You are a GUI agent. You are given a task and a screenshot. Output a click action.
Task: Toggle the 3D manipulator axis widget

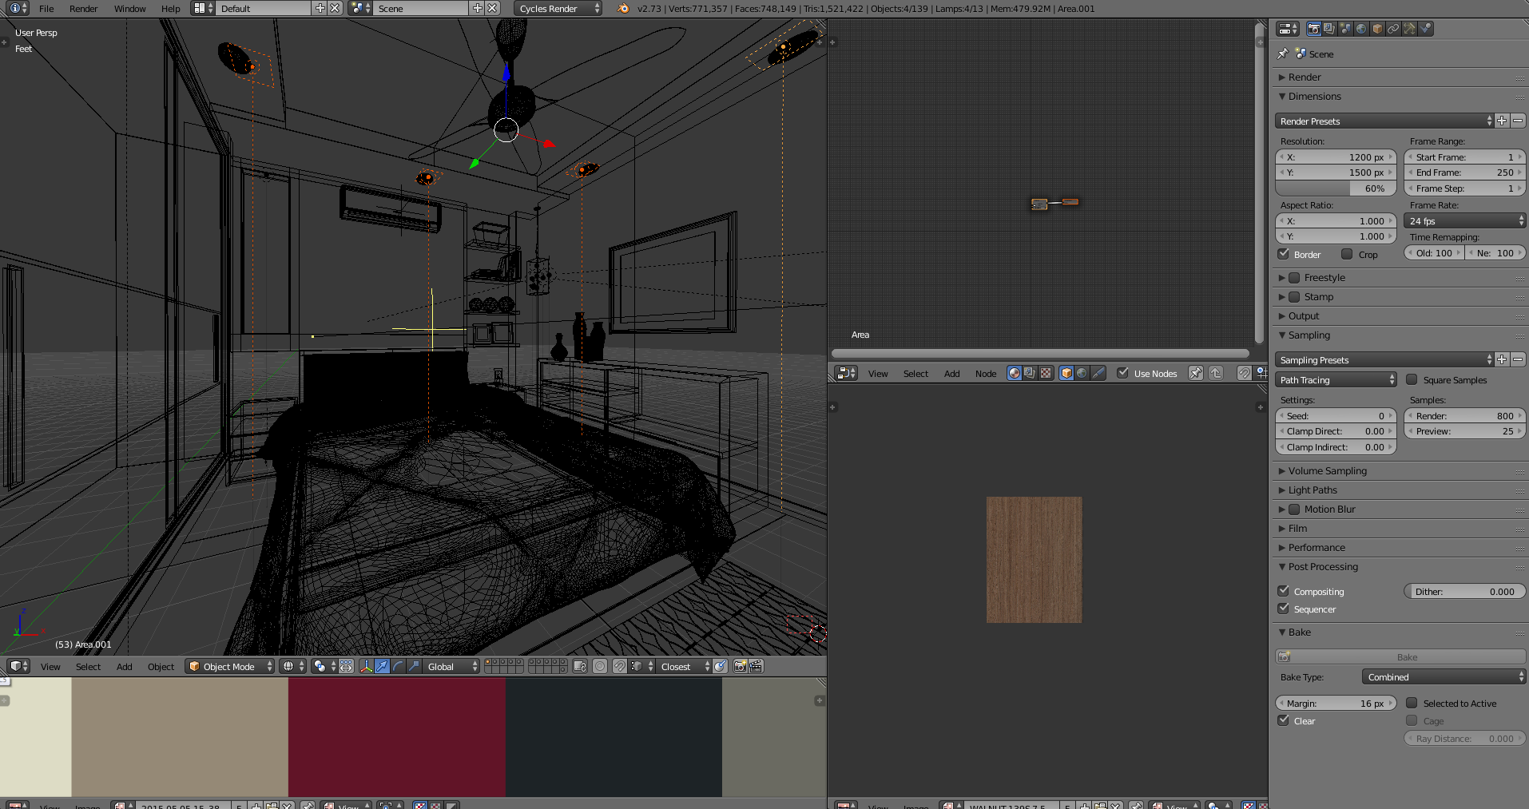[x=367, y=666]
